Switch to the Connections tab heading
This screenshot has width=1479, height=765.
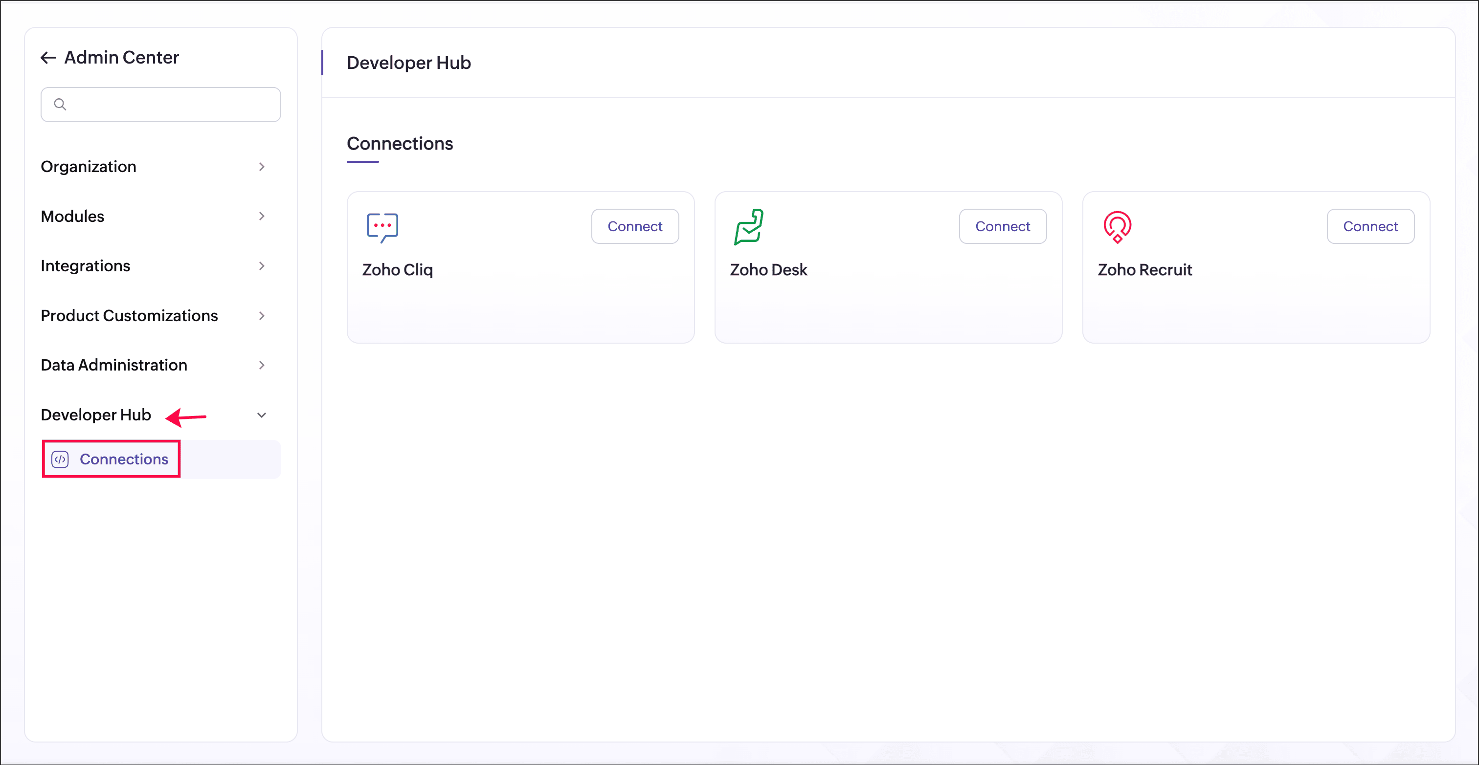pos(400,144)
